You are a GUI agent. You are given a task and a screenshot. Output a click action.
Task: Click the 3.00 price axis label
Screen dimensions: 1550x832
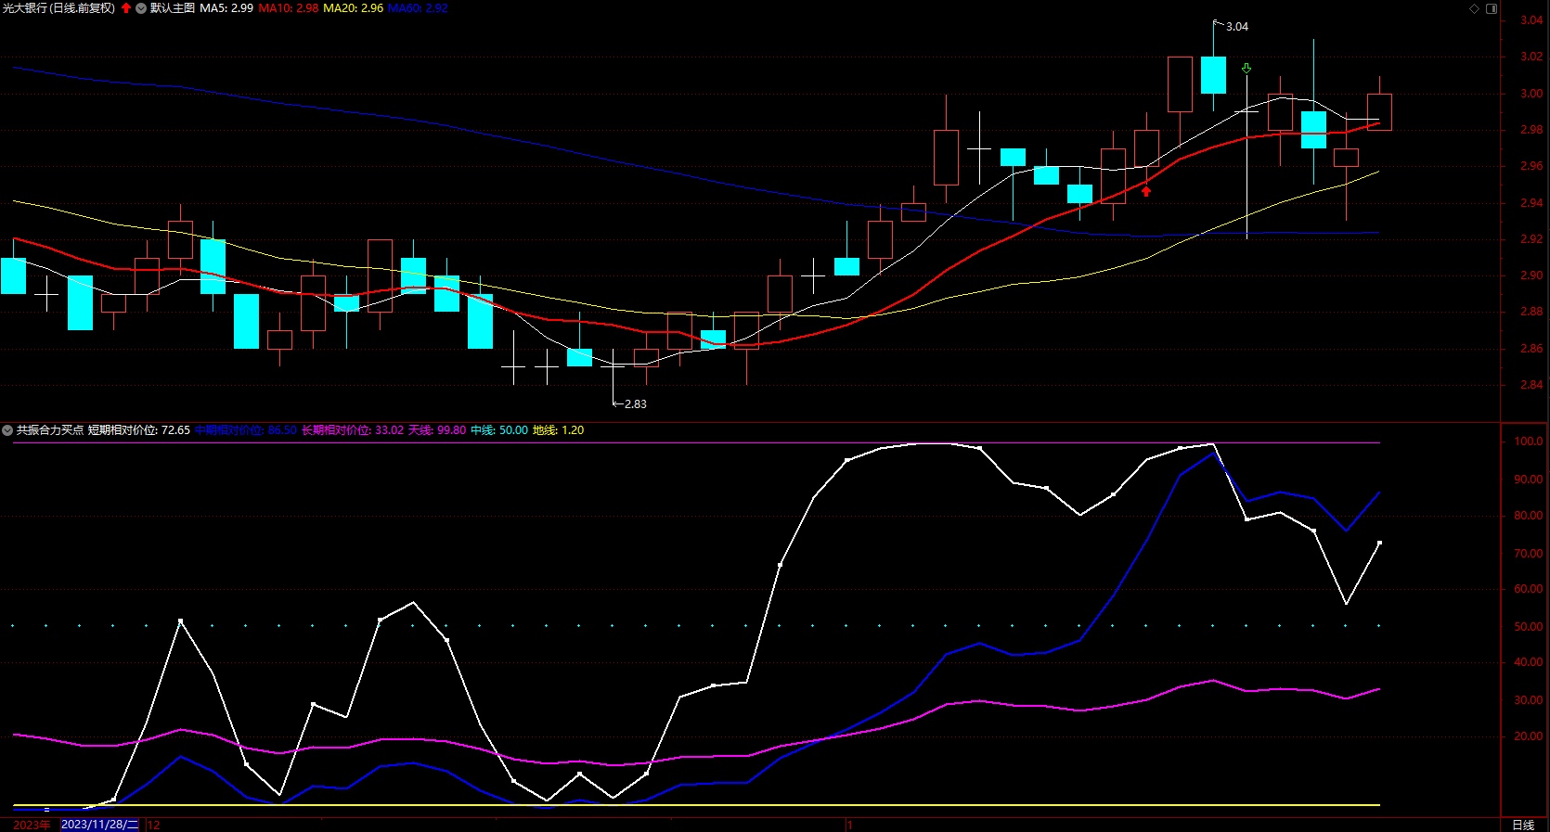point(1531,94)
